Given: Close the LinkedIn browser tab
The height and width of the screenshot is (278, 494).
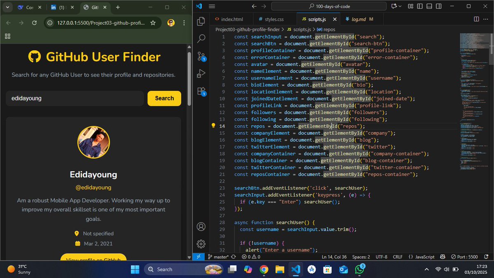Looking at the screenshot, I should [72, 7].
